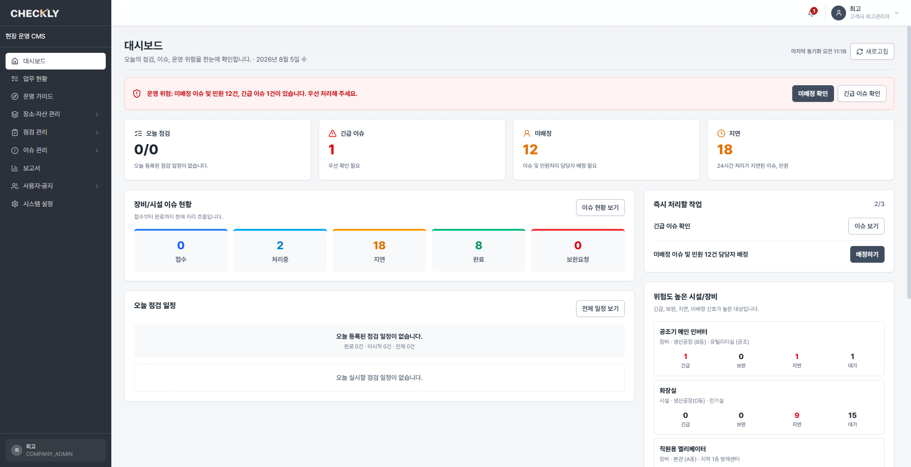Click the 긴급 이슈 확인 button
Image resolution: width=911 pixels, height=467 pixels.
(862, 94)
